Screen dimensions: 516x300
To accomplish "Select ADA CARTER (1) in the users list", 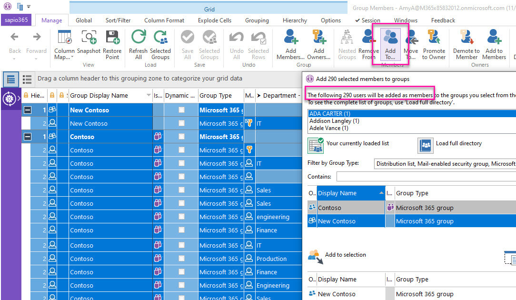I will 412,114.
